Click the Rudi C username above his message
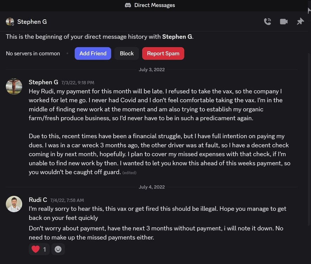 pos(38,200)
